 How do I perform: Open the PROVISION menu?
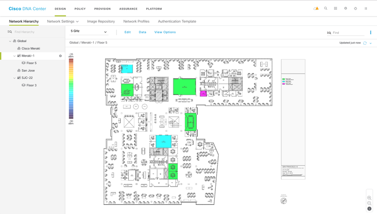[x=102, y=9]
